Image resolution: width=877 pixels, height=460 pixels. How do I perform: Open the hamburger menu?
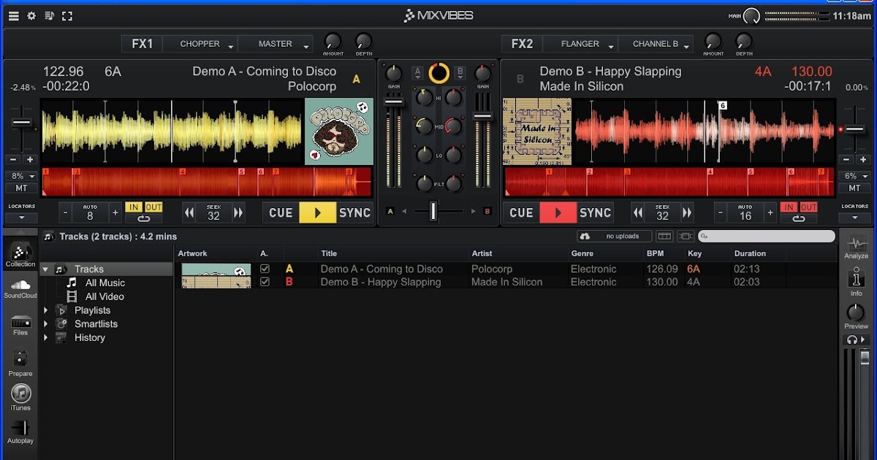click(x=12, y=15)
